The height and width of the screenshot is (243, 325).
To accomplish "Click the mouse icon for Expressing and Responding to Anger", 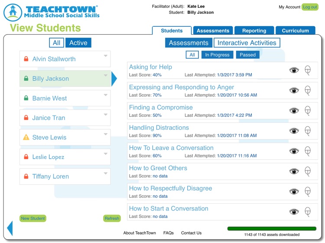I will pos(308,90).
